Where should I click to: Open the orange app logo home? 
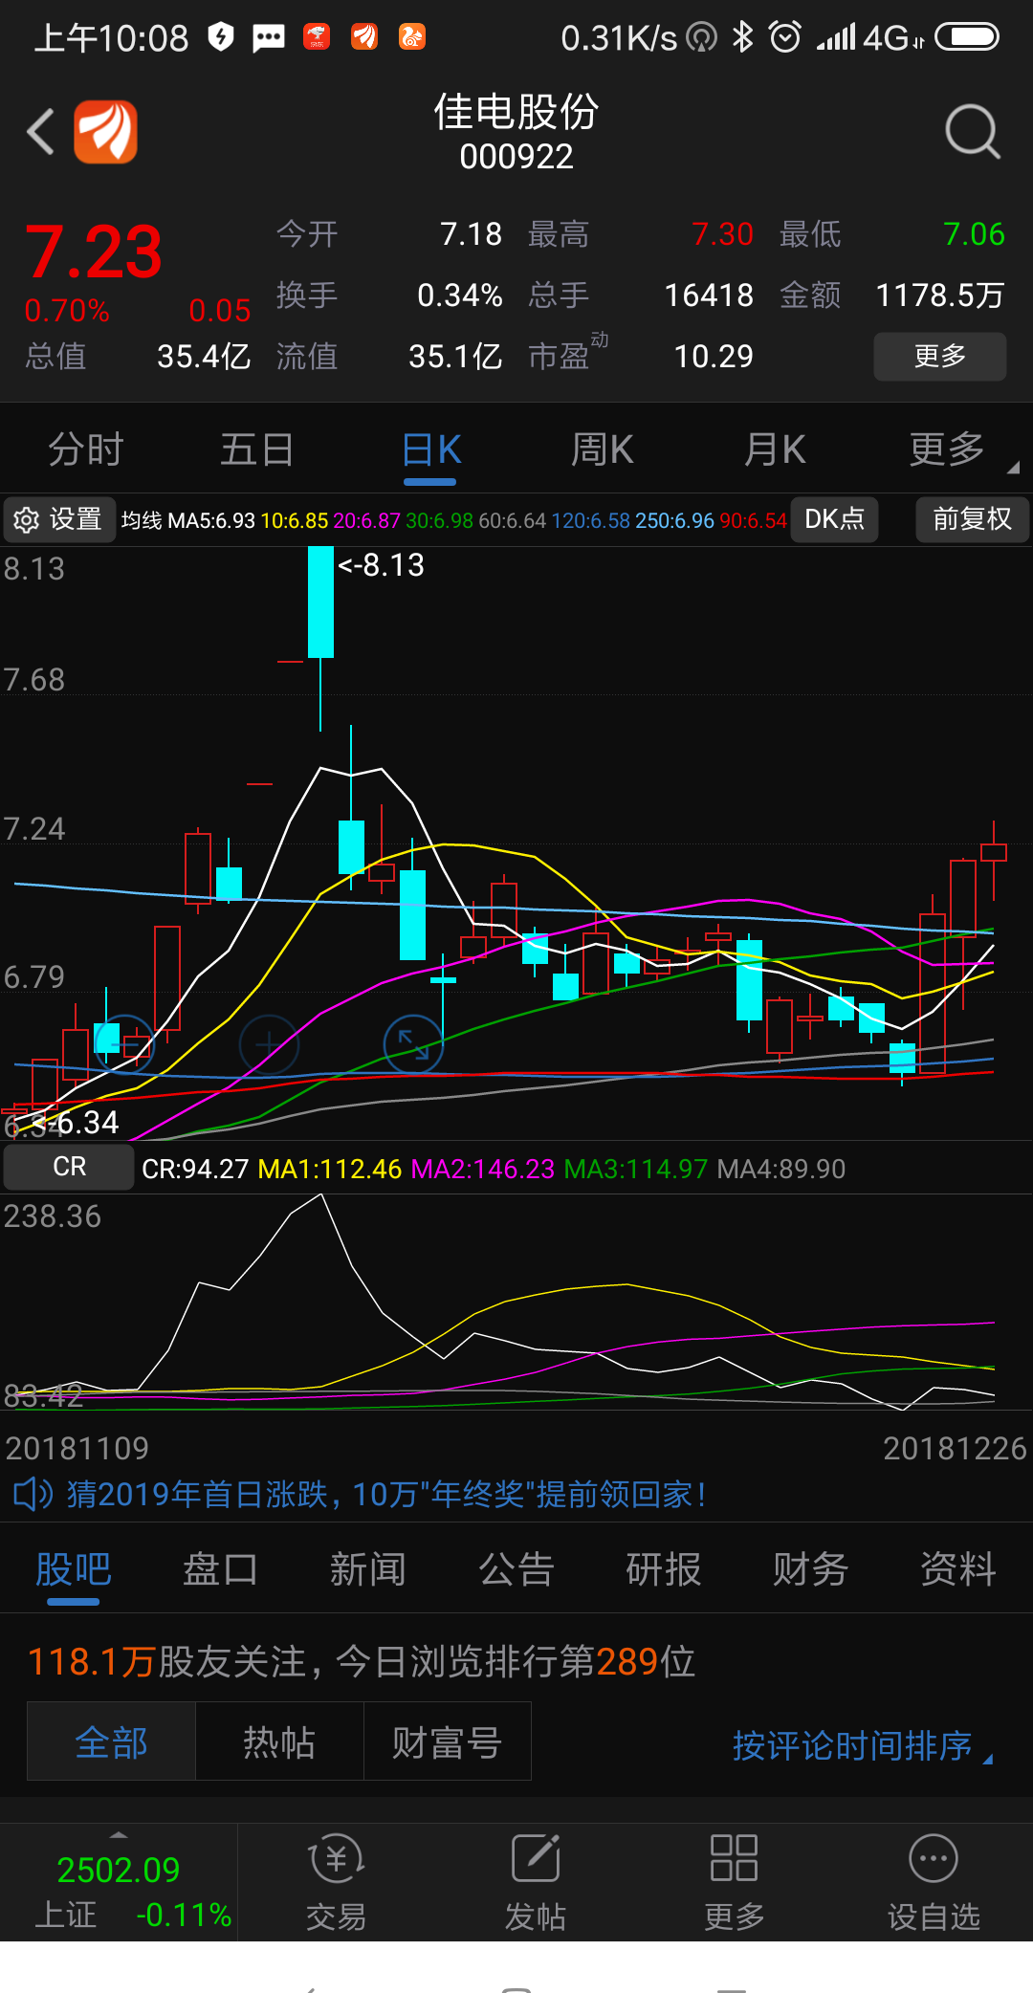click(x=106, y=132)
